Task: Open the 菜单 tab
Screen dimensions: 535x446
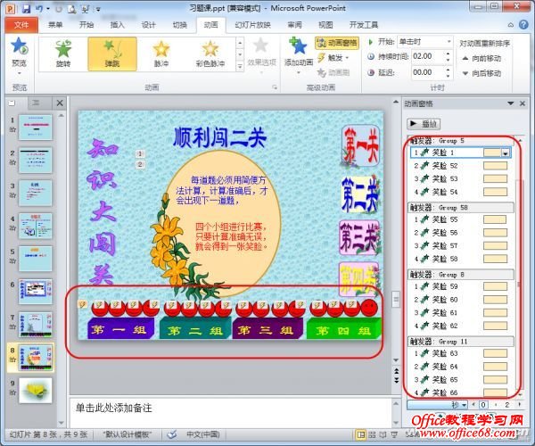Action: (x=55, y=25)
